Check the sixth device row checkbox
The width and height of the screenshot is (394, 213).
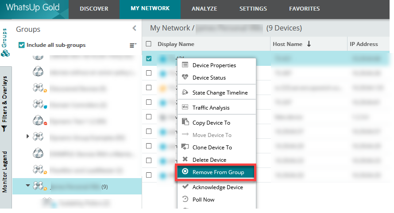tap(149, 131)
